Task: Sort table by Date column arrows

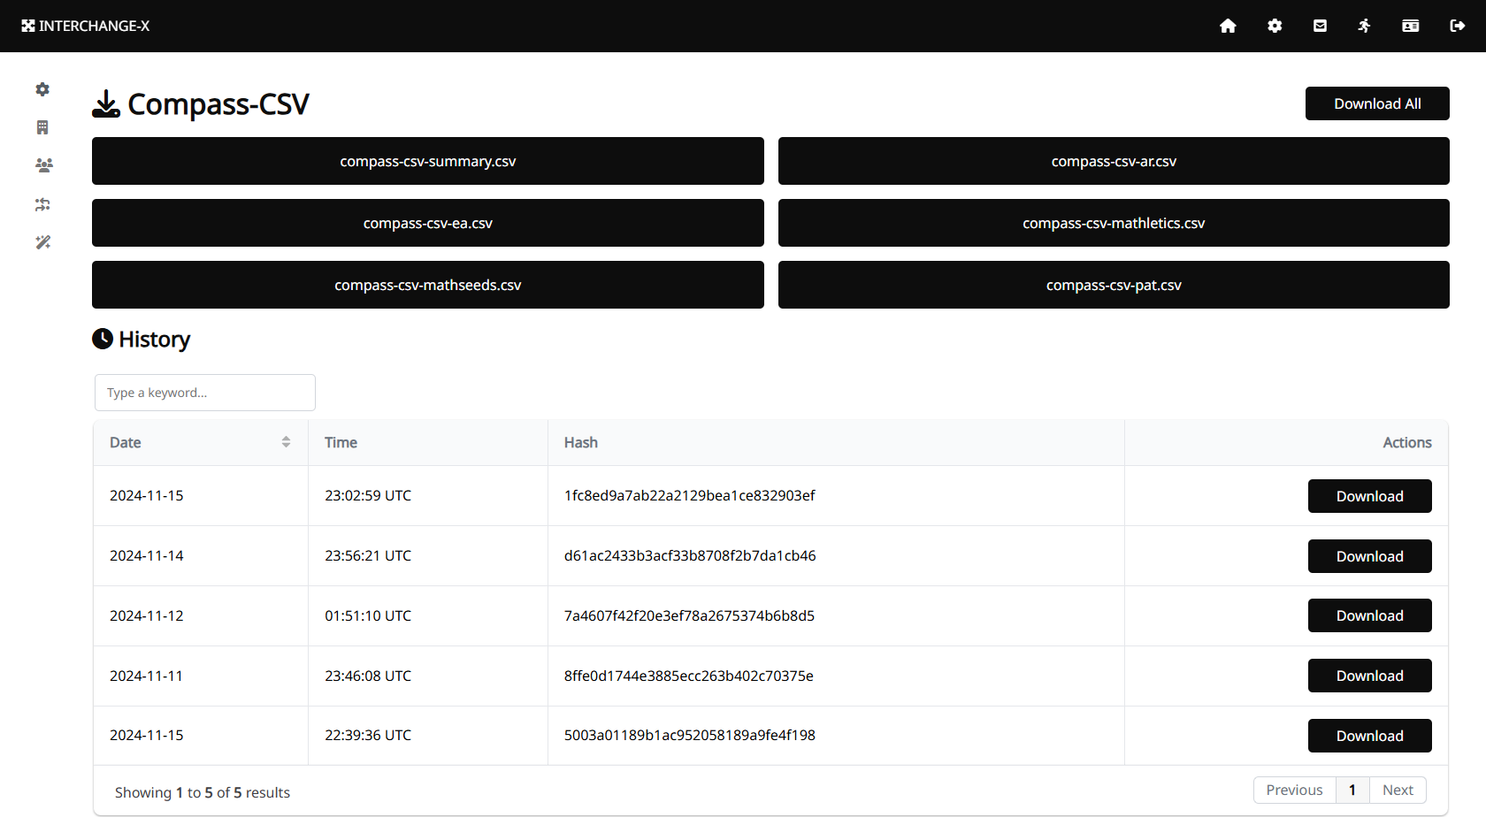Action: (286, 442)
